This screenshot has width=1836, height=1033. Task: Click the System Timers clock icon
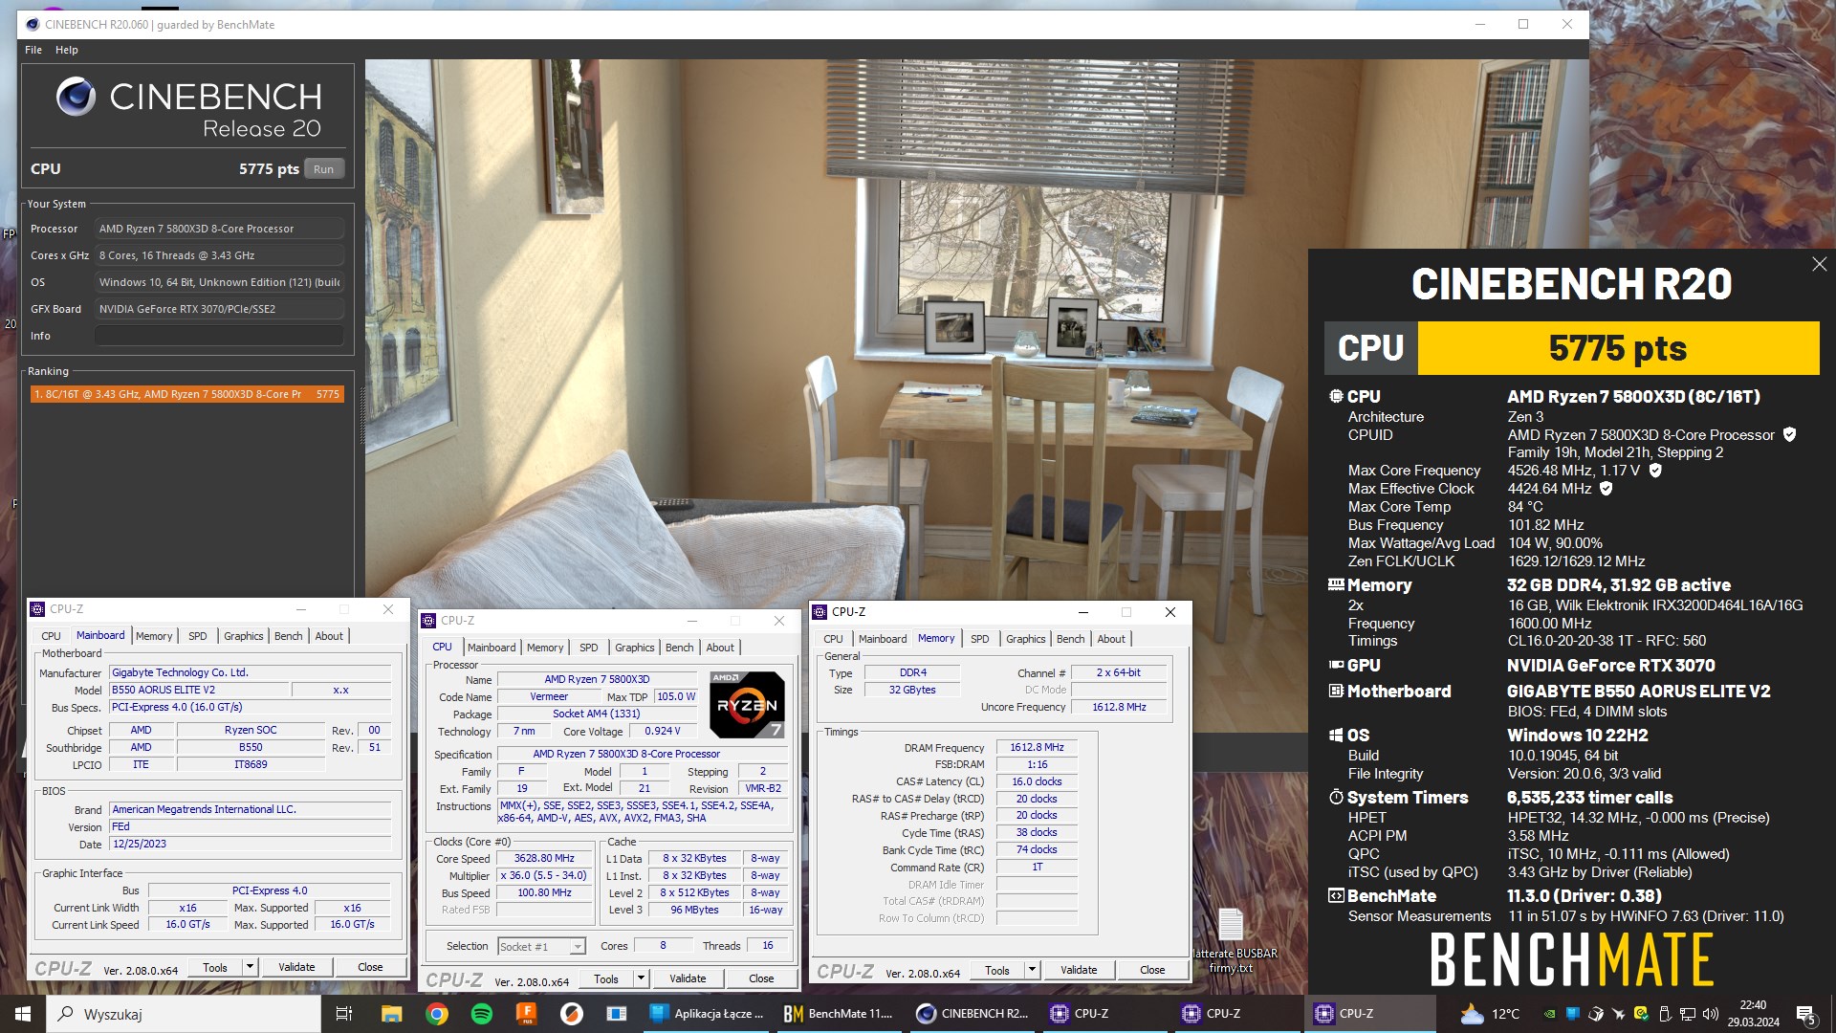[x=1336, y=797]
